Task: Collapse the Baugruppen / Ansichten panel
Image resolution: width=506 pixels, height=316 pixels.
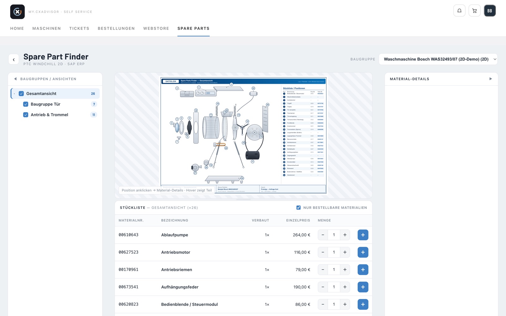Action: 15,79
